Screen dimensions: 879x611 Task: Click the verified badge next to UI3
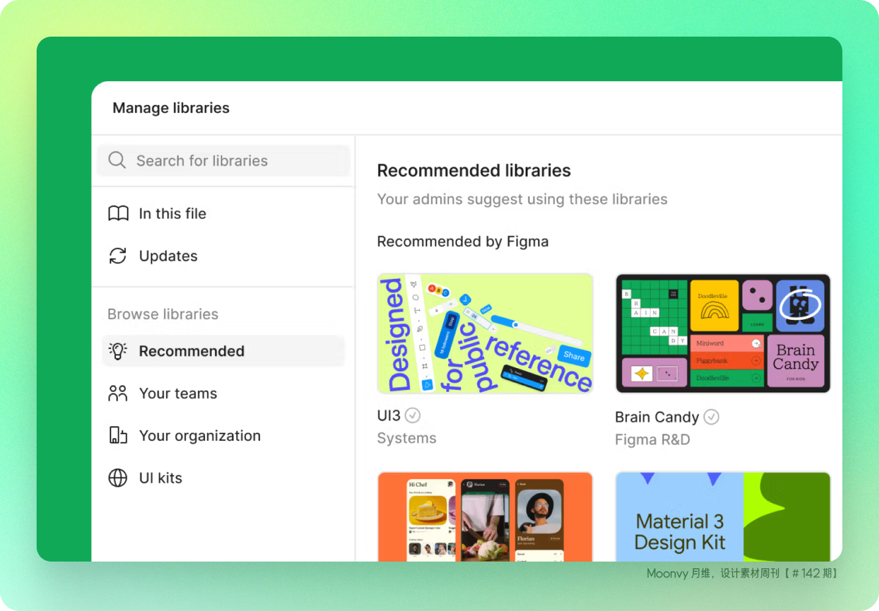click(413, 416)
